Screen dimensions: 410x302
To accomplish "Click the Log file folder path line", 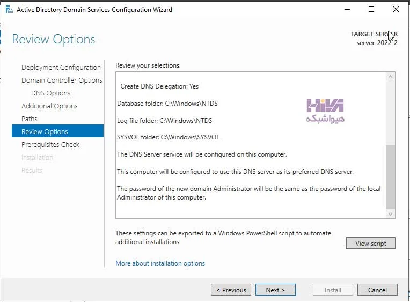I will [164, 121].
